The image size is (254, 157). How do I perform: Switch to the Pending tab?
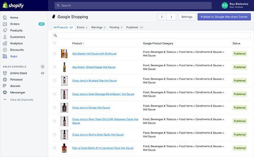pos(116,28)
